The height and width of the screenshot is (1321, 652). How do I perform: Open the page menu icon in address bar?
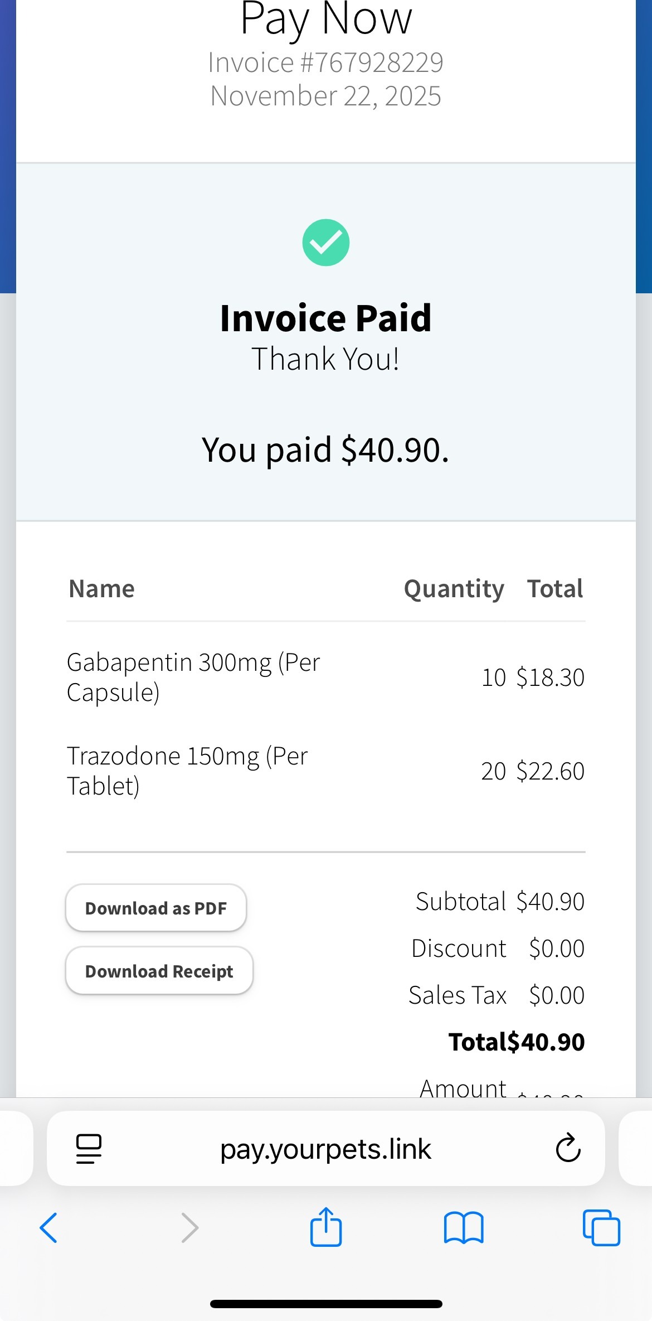click(x=89, y=1149)
